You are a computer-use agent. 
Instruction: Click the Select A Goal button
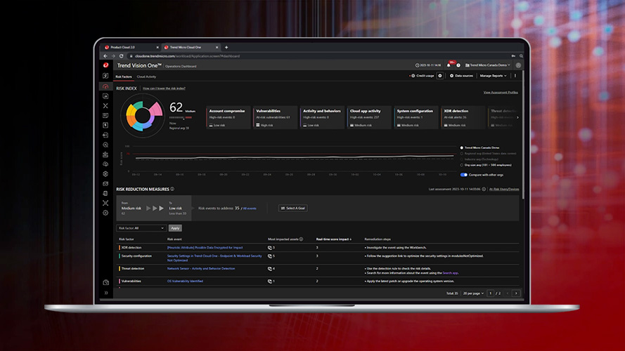coord(292,208)
